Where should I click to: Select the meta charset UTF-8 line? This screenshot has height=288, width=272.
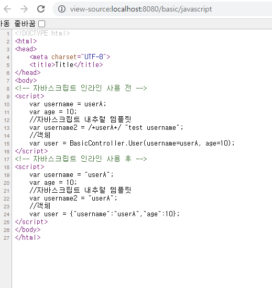(70, 57)
